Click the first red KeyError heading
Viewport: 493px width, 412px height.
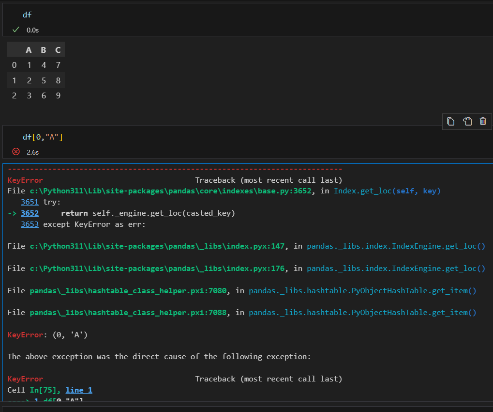(25, 180)
